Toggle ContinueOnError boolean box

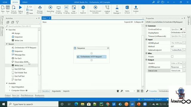(181, 29)
